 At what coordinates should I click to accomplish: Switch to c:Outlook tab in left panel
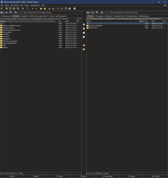(x=24, y=16)
